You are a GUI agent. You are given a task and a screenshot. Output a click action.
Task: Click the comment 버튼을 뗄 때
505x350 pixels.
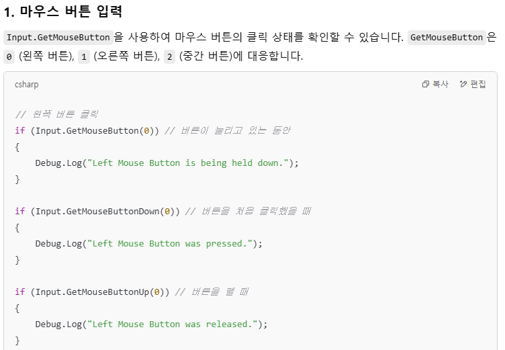(x=212, y=292)
